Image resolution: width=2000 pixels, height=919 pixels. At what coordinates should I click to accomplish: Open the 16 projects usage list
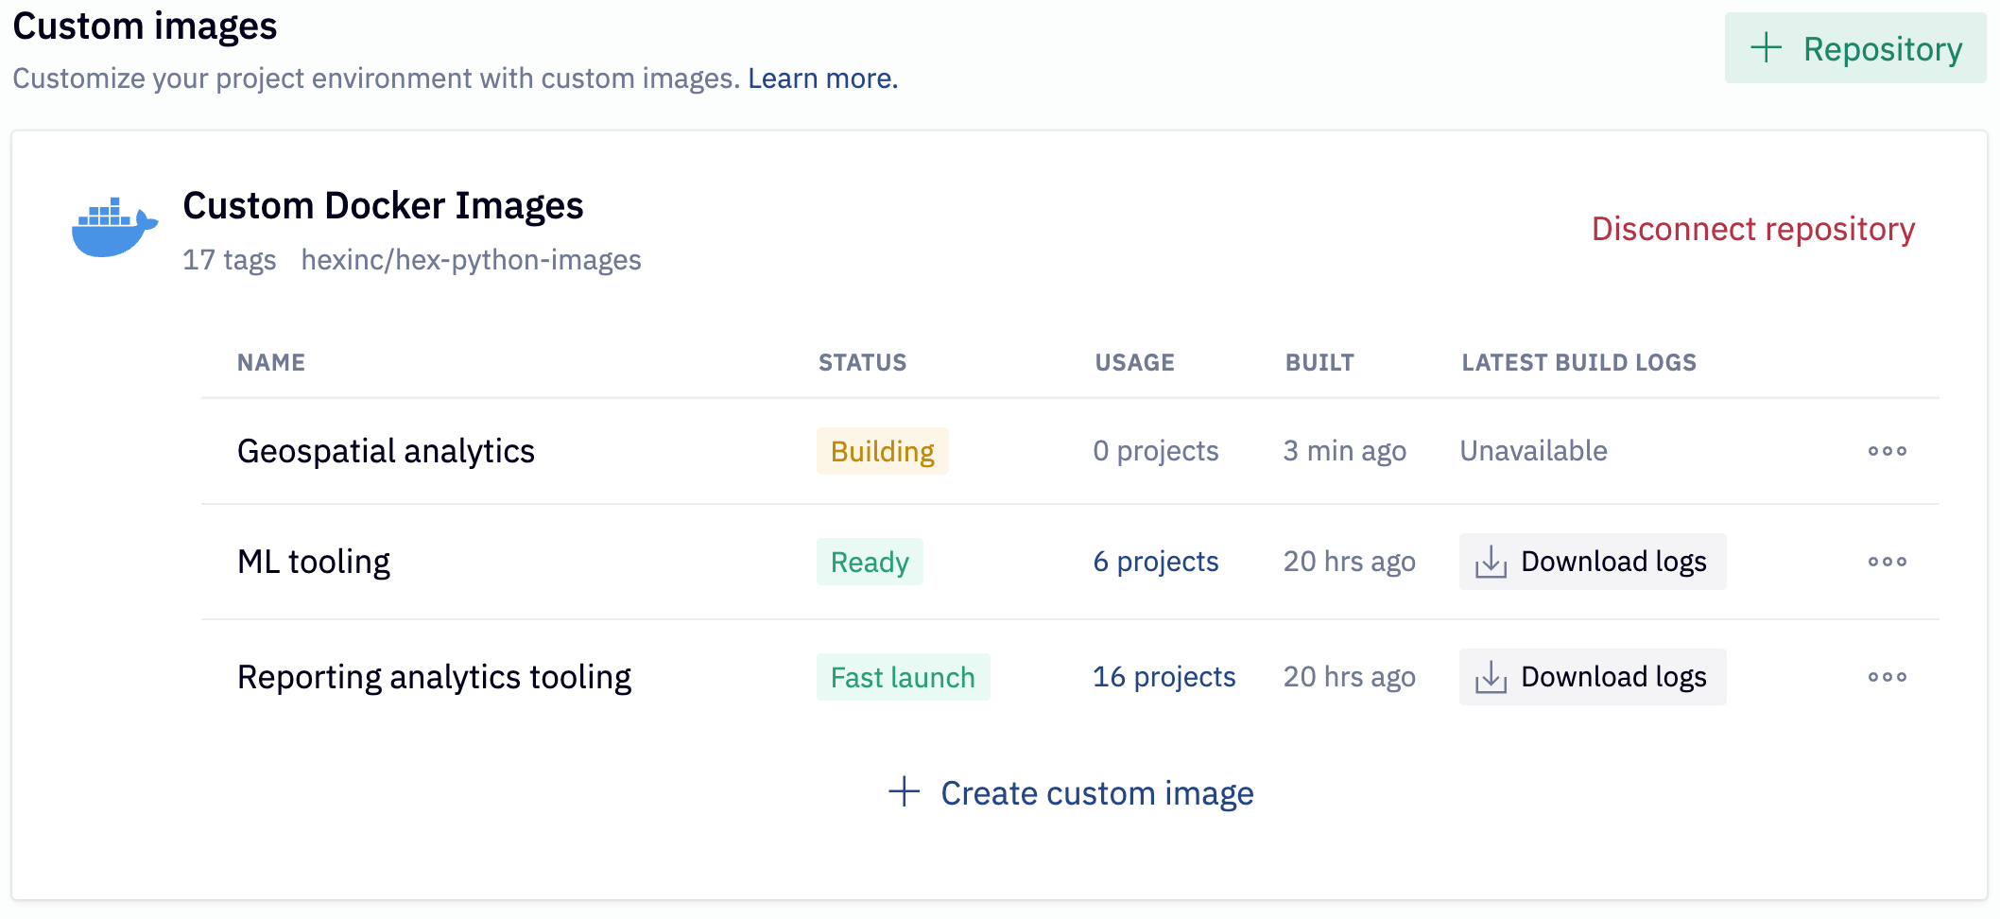point(1164,676)
